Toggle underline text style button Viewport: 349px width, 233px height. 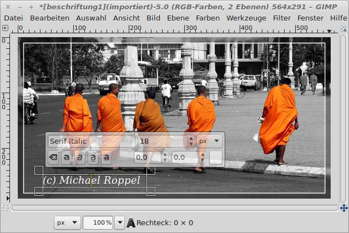click(93, 158)
